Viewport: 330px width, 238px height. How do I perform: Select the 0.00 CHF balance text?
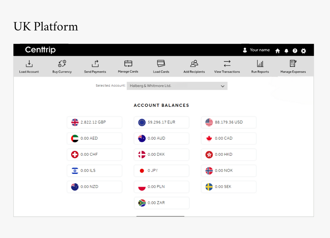click(89, 154)
